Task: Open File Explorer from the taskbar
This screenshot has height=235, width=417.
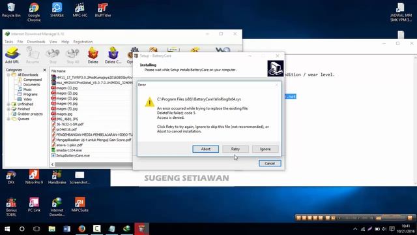Action: coord(52,229)
